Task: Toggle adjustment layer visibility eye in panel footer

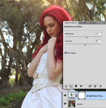Action: [x=81, y=86]
